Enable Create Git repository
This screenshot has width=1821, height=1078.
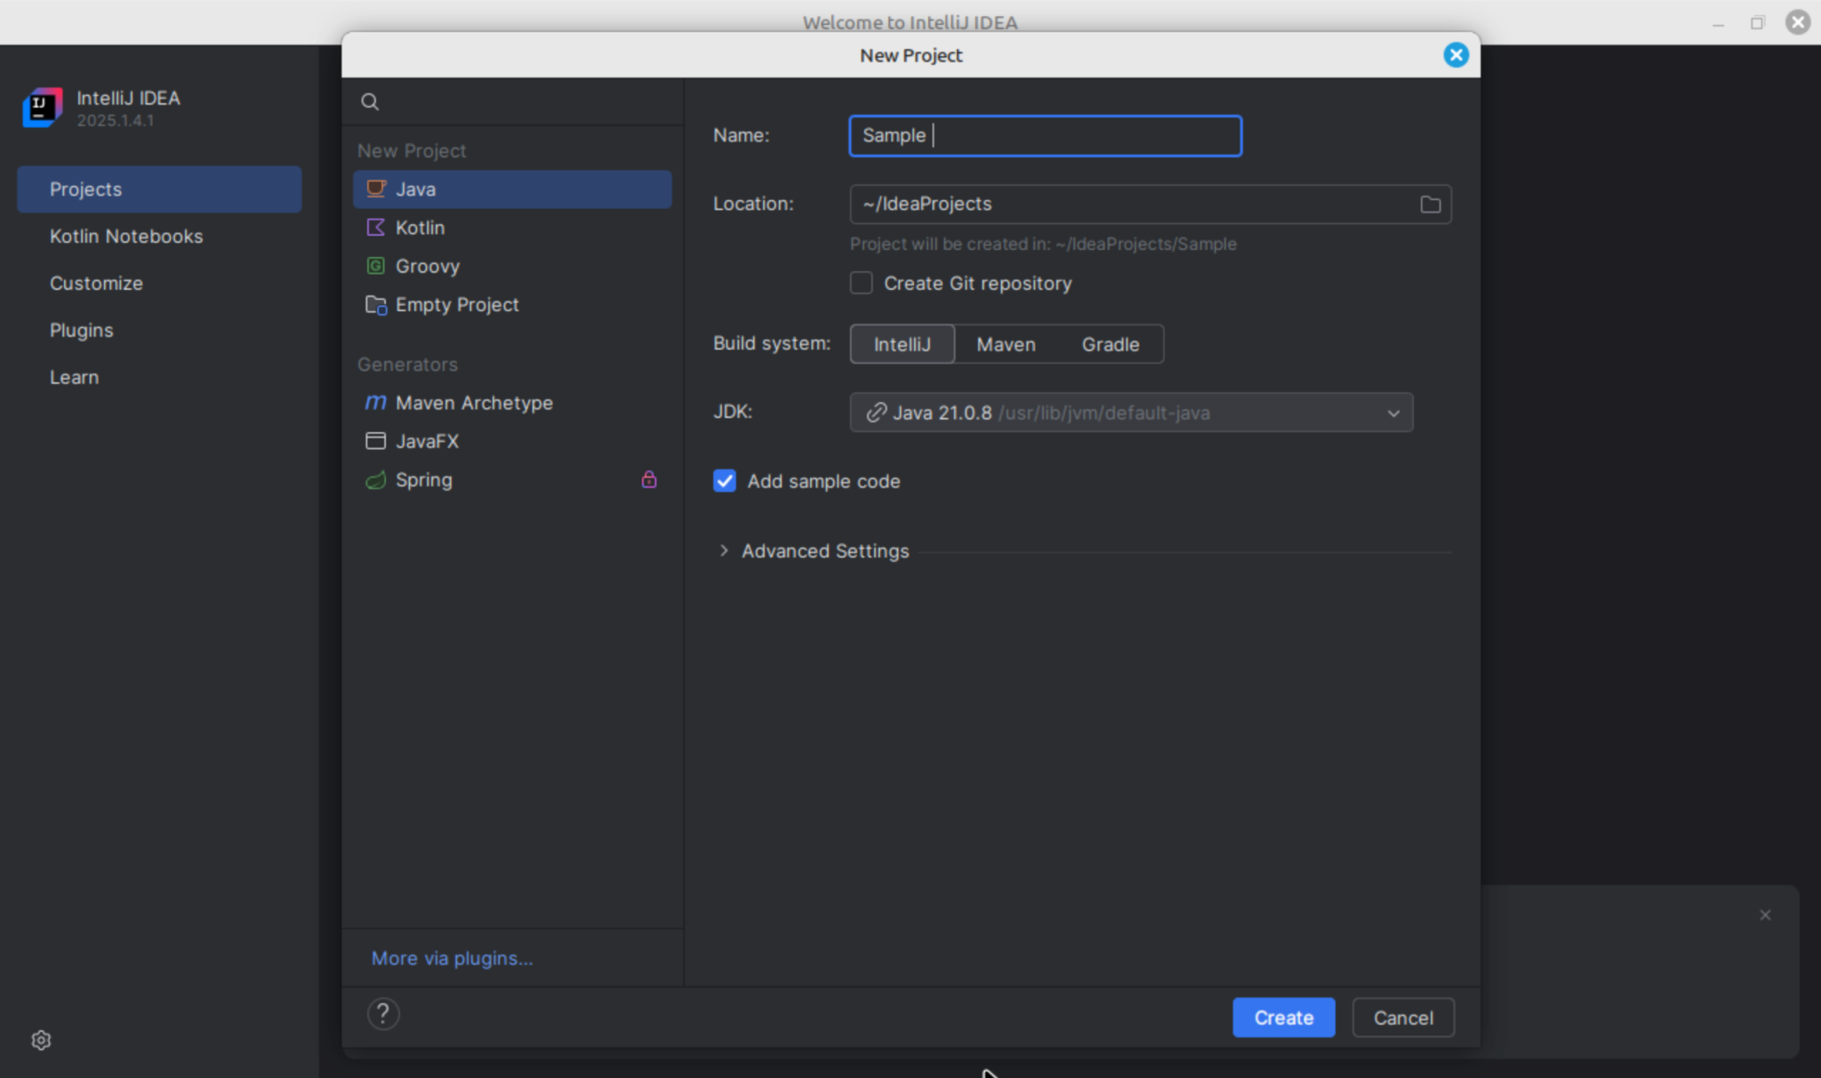860,283
